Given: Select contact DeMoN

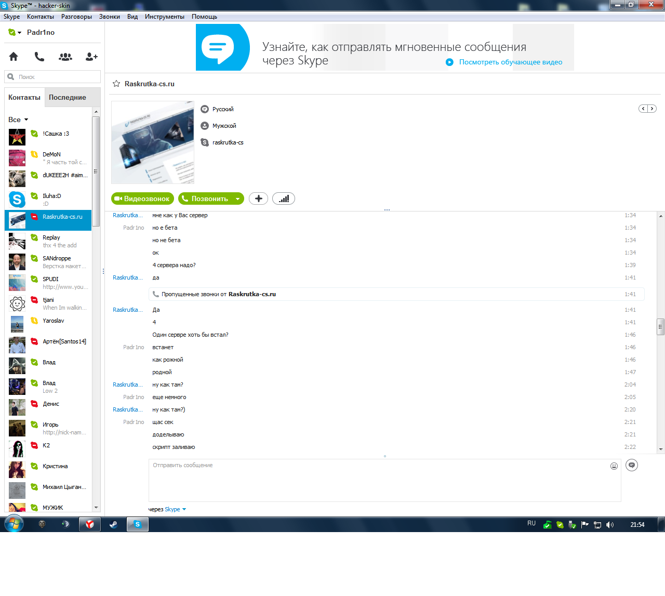Looking at the screenshot, I should (x=48, y=158).
